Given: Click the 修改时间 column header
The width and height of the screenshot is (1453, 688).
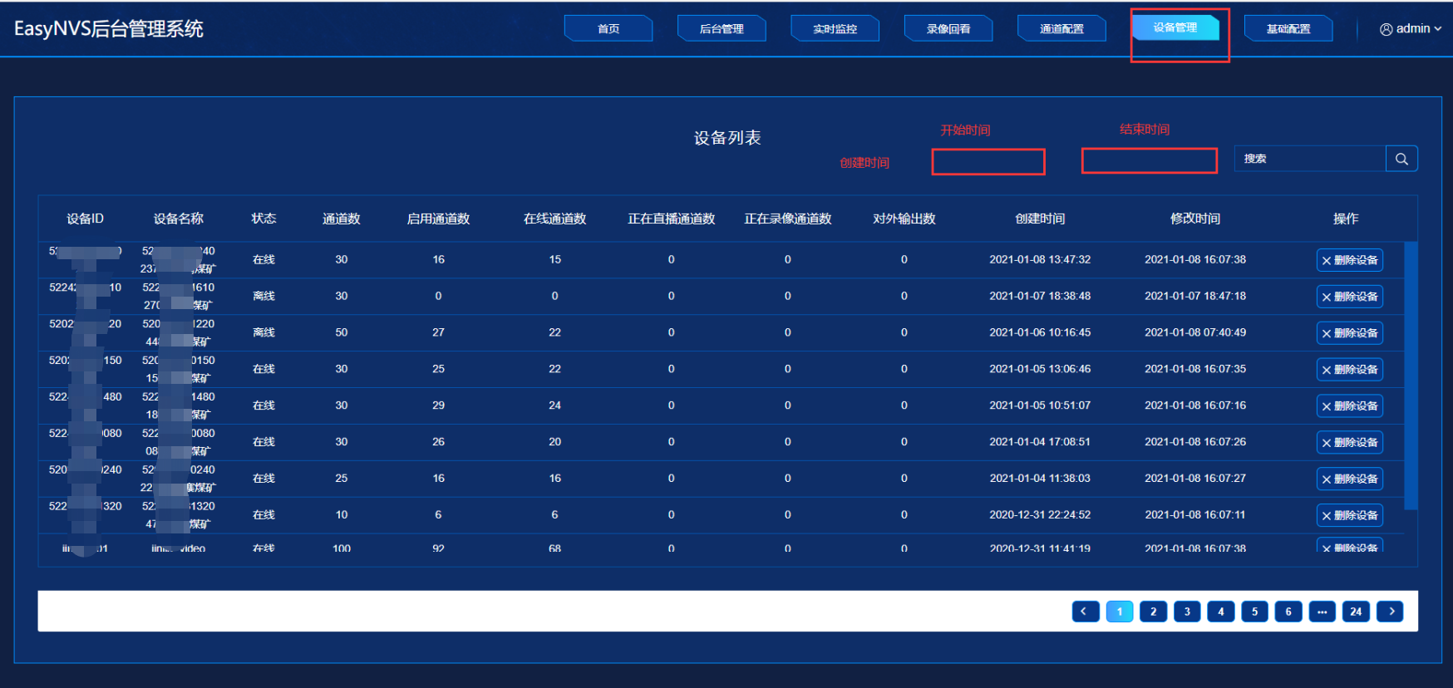Looking at the screenshot, I should click(1195, 219).
